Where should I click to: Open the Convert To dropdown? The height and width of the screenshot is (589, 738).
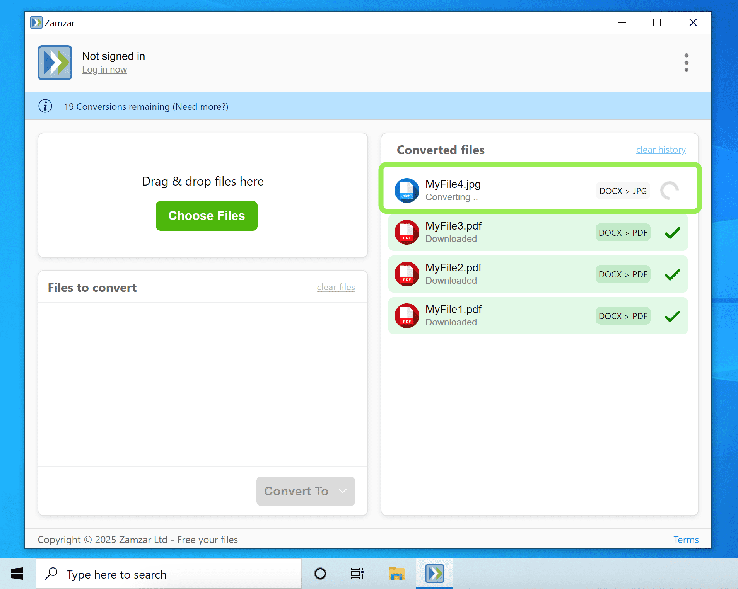coord(305,491)
